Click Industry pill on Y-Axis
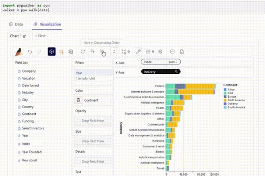Image resolution: width=265 pixels, height=176 pixels. pyautogui.click(x=161, y=72)
